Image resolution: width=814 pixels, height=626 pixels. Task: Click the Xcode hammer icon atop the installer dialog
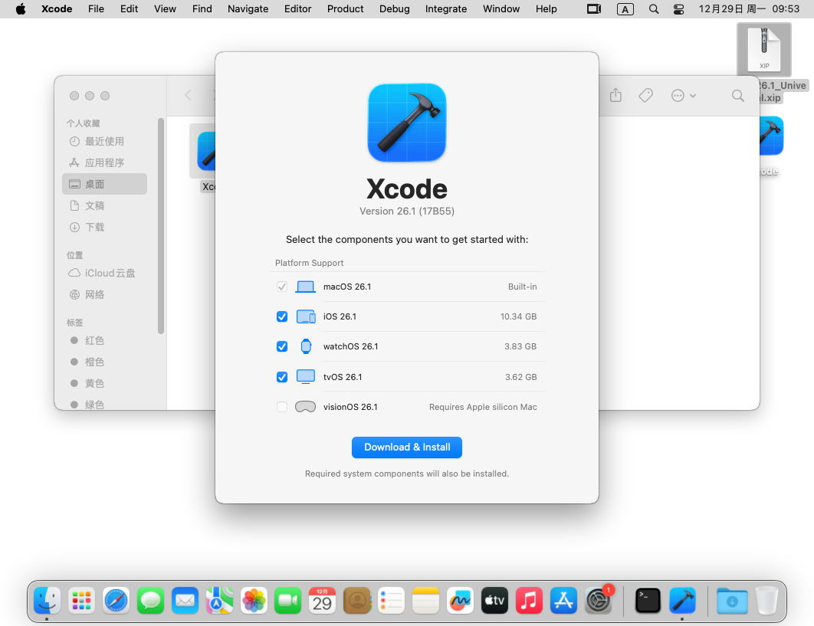pos(406,122)
